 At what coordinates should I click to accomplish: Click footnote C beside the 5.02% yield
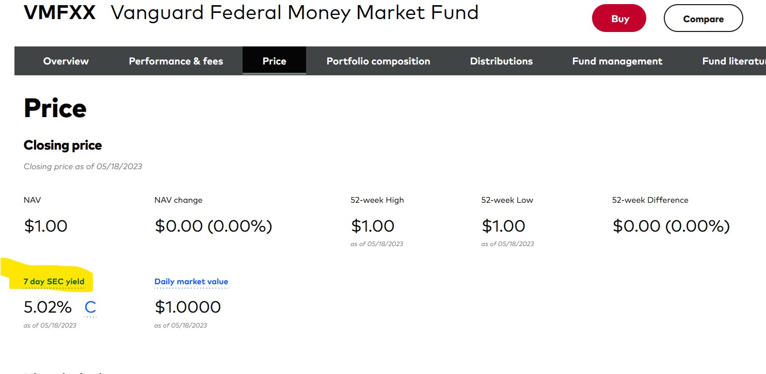[90, 307]
